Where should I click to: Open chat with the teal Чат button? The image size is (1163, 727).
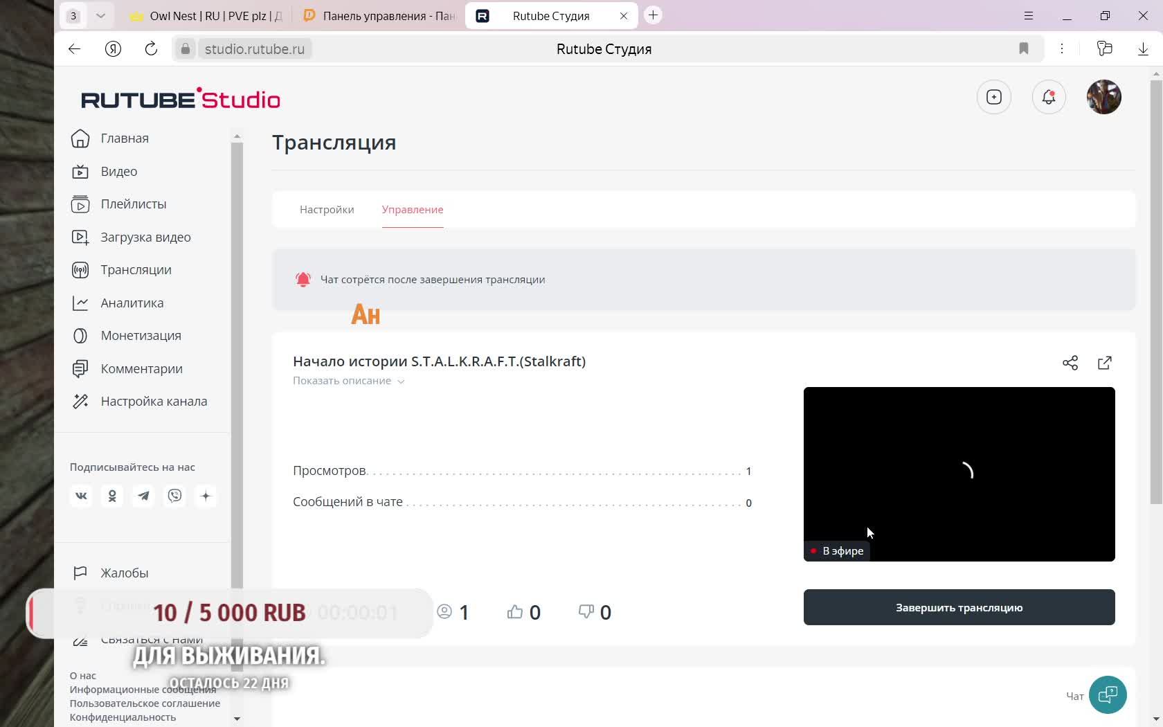1108,694
